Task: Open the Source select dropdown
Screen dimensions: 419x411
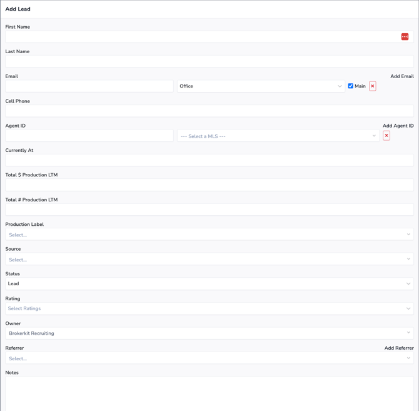Action: [x=209, y=260]
